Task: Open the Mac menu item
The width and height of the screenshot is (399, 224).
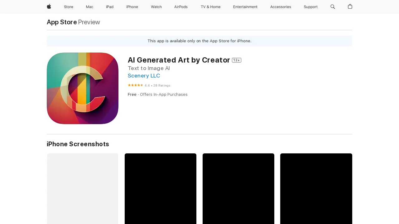Action: [89, 7]
